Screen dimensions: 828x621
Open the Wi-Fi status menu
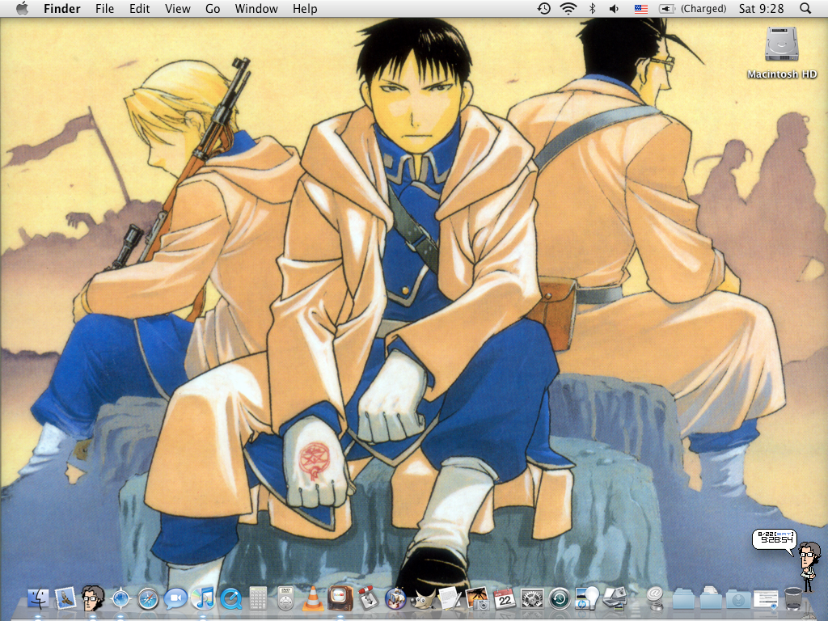click(568, 8)
